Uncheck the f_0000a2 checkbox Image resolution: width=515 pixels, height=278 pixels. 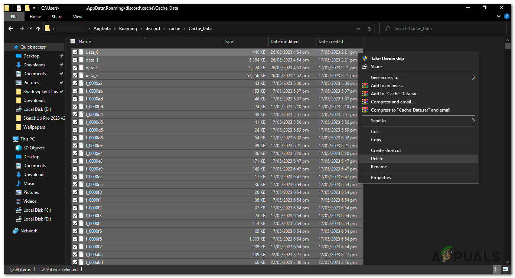[75, 83]
